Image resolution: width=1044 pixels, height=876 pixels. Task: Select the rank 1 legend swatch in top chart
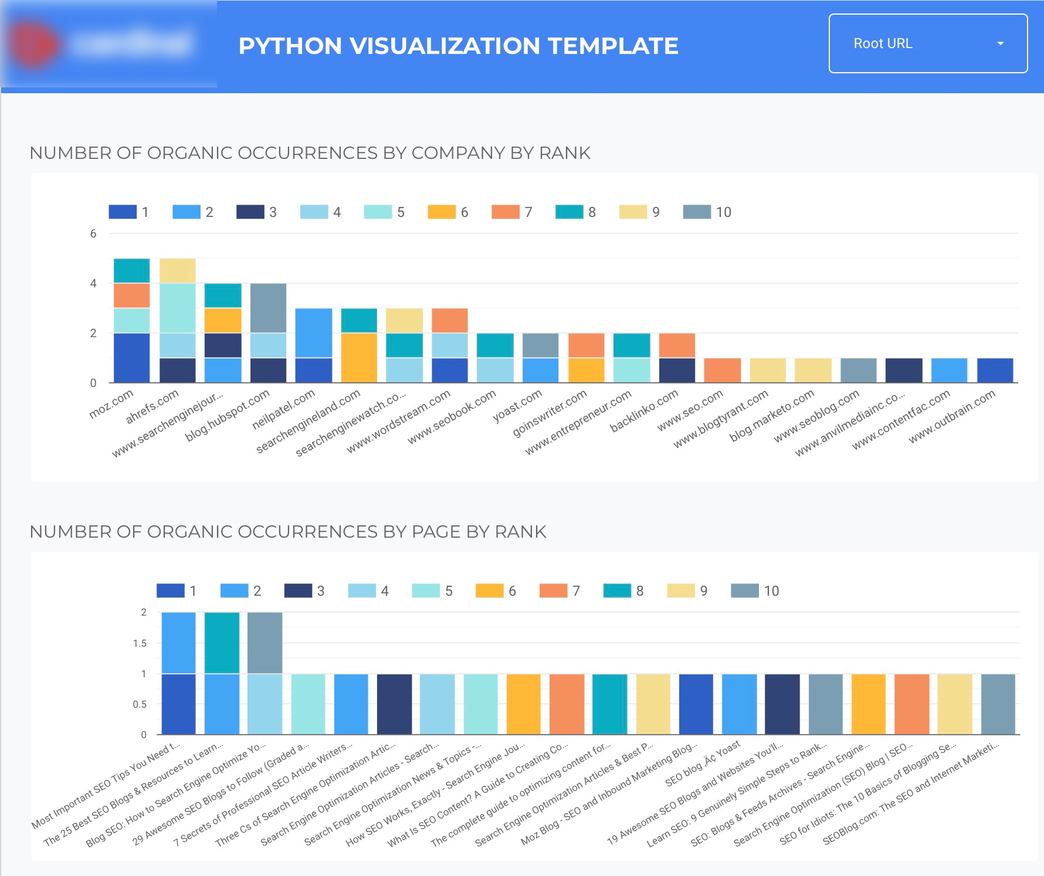coord(123,212)
